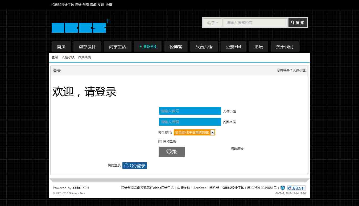359x206 pixels.
Task: Open the 腾讯分析 analytics badge
Action: point(296,188)
